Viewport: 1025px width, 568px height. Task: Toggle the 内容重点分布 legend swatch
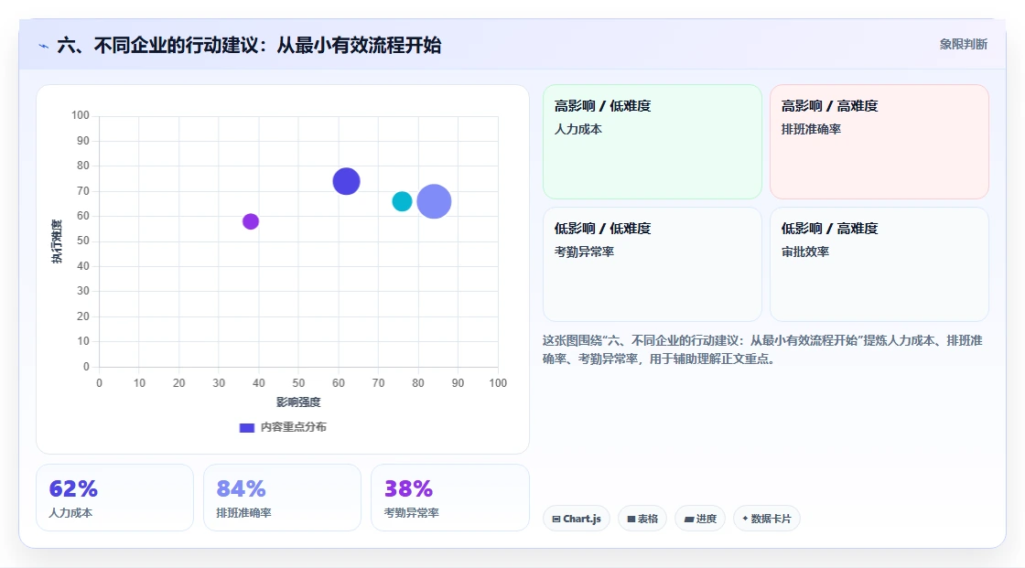tap(246, 427)
